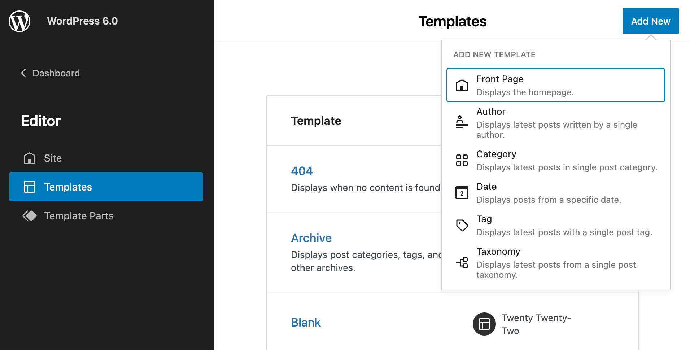The image size is (690, 350).
Task: Click the Category grid icon
Action: 462,160
